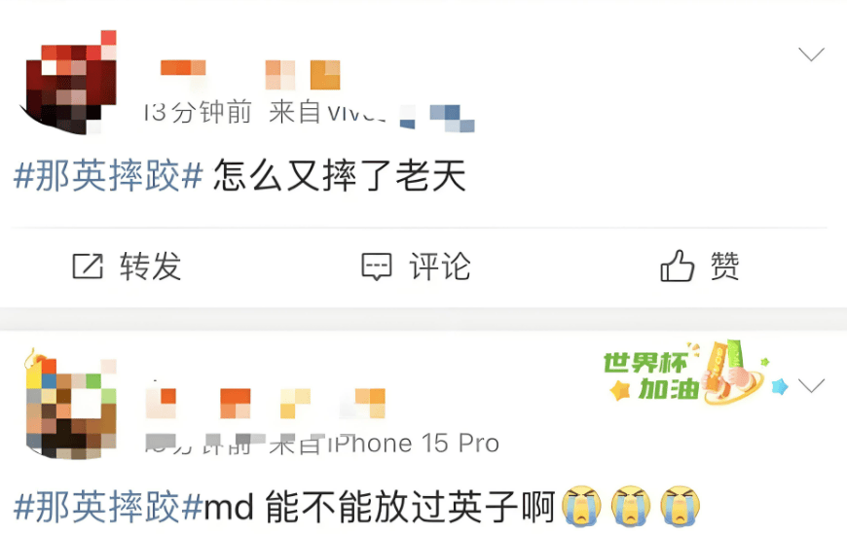Expand the second post's chevron menu
This screenshot has width=847, height=534.
coord(811,385)
